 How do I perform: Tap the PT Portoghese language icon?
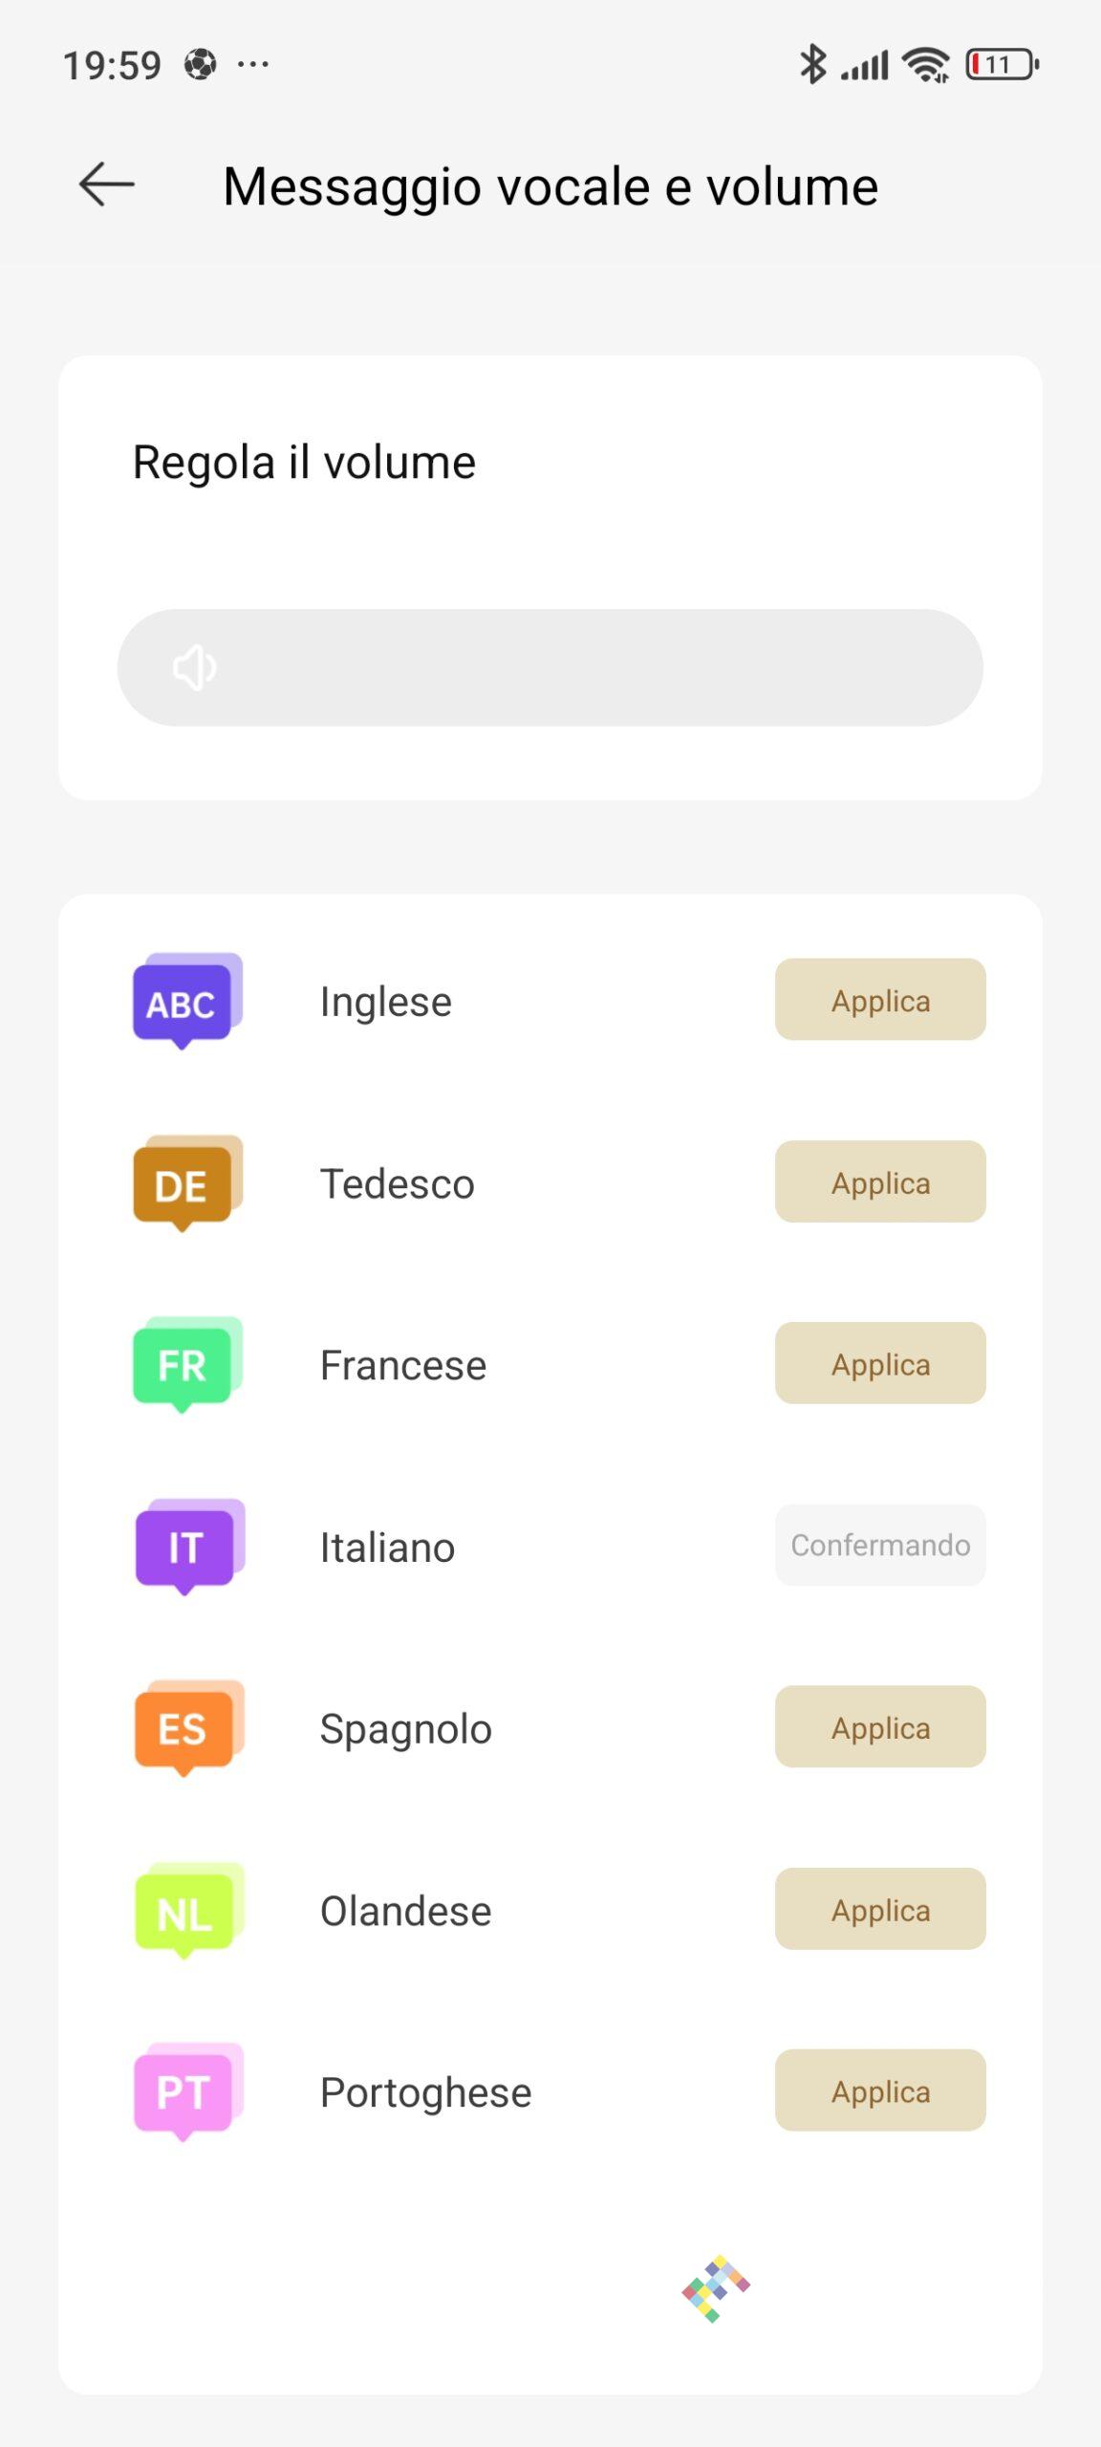(188, 2091)
